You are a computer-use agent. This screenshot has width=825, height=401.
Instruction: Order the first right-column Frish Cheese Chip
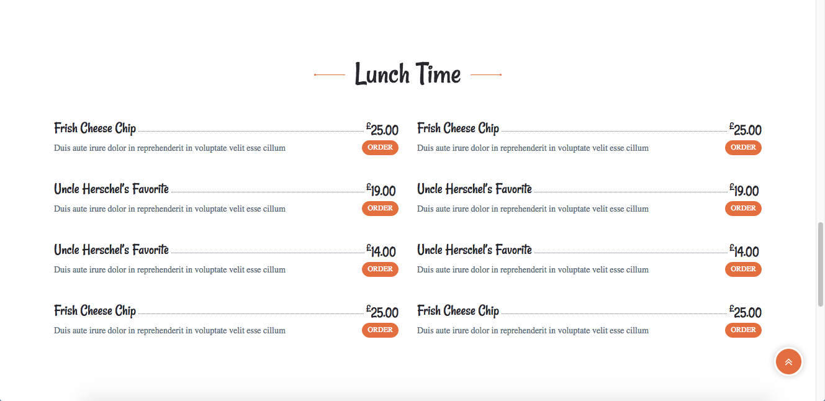click(743, 148)
